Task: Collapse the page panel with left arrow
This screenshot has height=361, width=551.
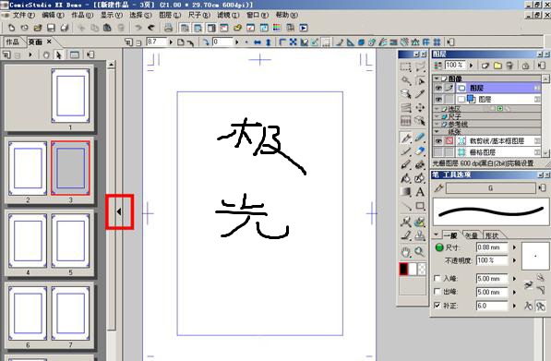Action: point(119,211)
